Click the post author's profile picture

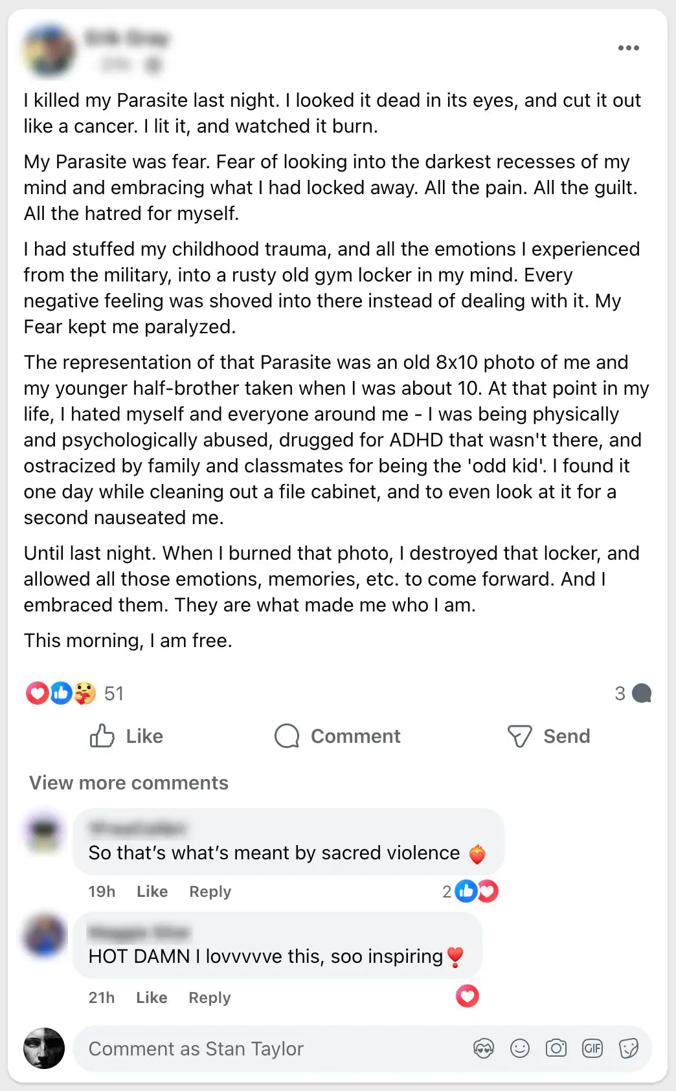pos(49,50)
